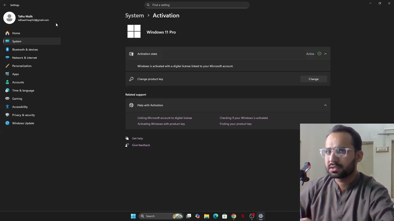This screenshot has width=394, height=221.
Task: Open Microsoft Store from the taskbar
Action: pos(225,216)
